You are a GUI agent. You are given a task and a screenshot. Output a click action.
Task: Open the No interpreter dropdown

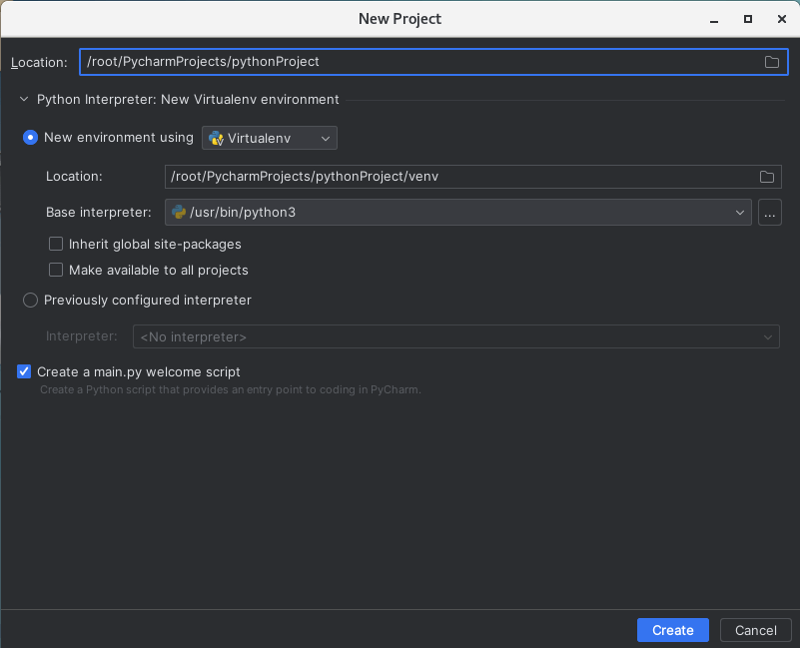(x=455, y=337)
